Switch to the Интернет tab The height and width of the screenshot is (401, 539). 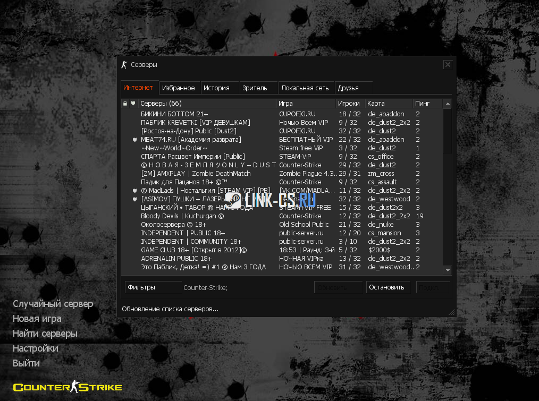[x=140, y=88]
